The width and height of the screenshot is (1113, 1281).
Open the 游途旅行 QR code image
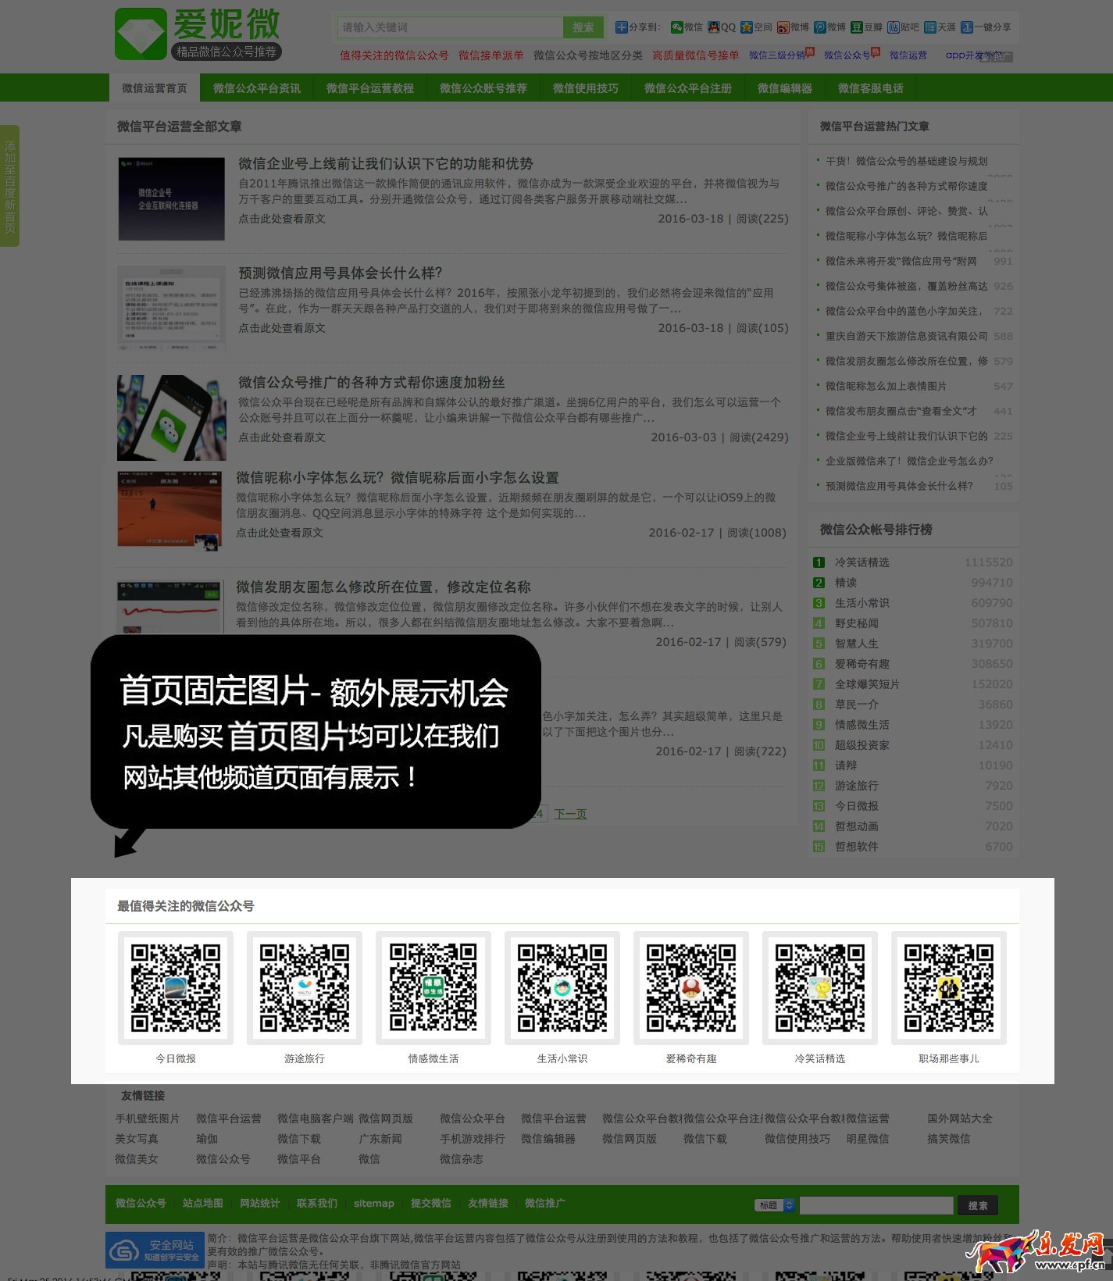click(x=305, y=988)
